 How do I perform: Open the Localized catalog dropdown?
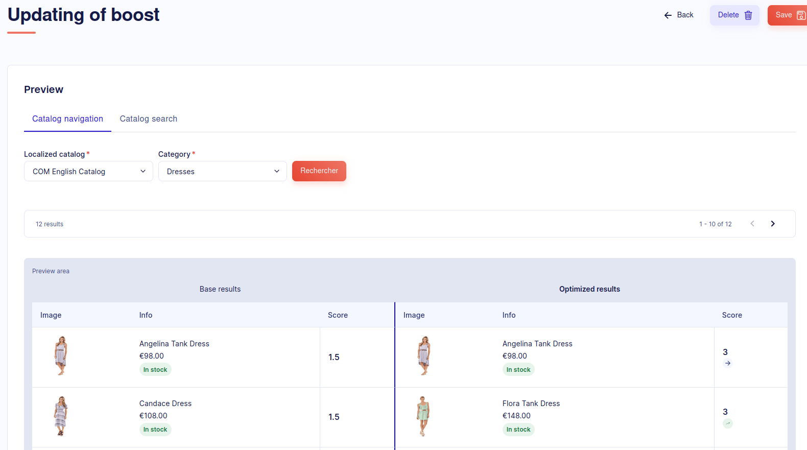(88, 172)
